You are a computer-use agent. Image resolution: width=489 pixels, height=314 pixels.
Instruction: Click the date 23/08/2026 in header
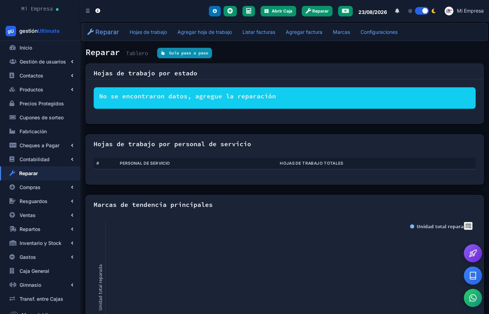(x=373, y=12)
